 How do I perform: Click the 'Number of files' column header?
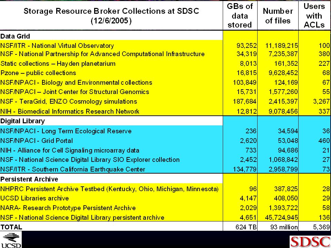pos(278,16)
